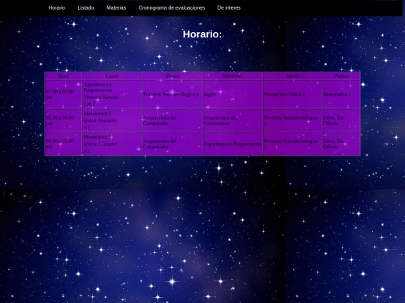
Task: Click the Viernes column header
Action: (x=341, y=76)
